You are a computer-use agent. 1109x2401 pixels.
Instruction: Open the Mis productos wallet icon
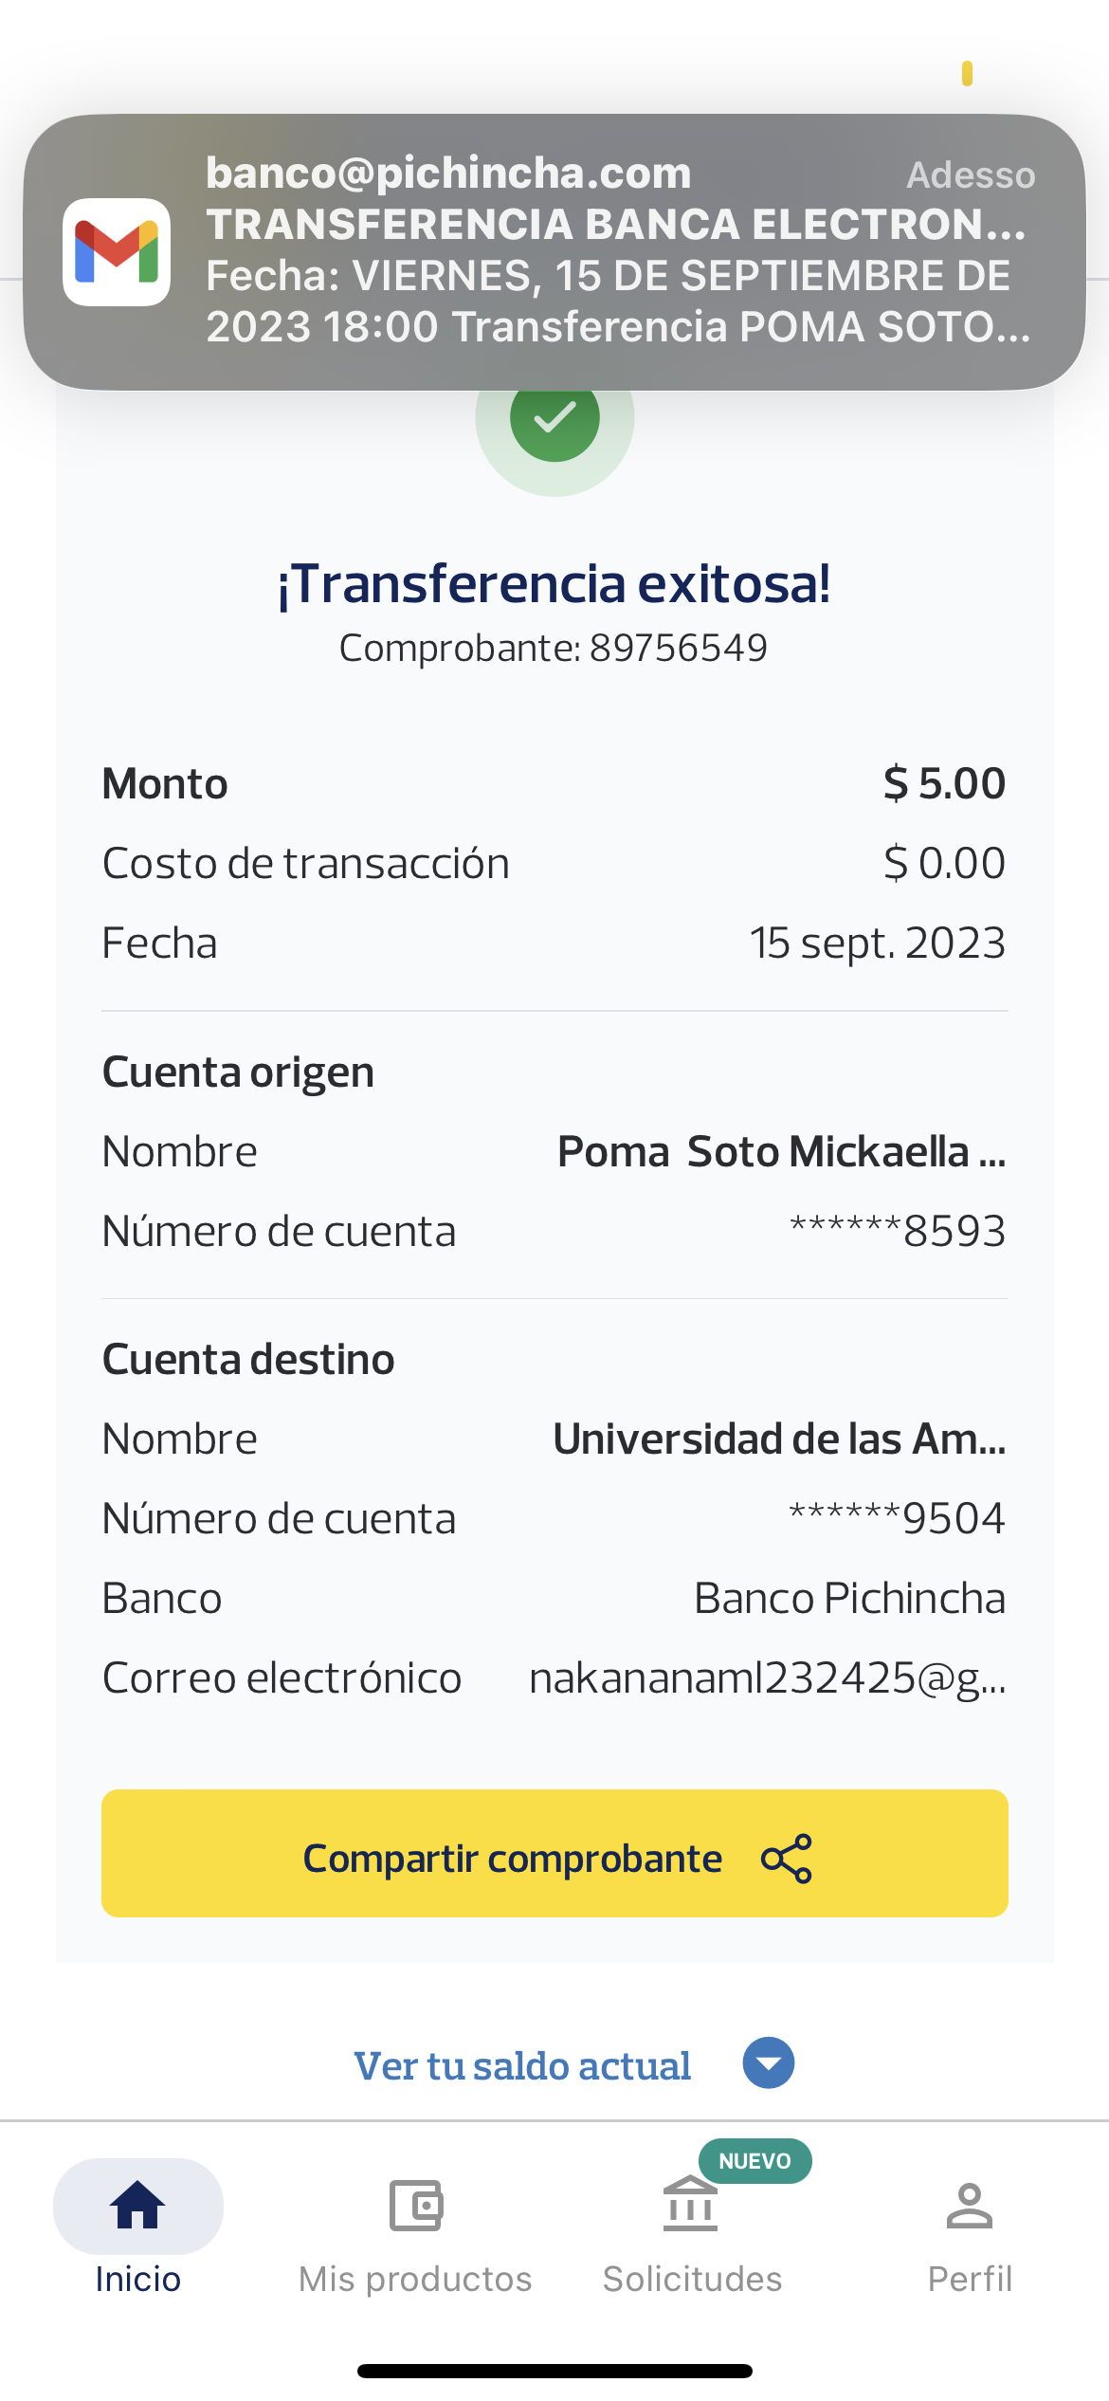(415, 2206)
